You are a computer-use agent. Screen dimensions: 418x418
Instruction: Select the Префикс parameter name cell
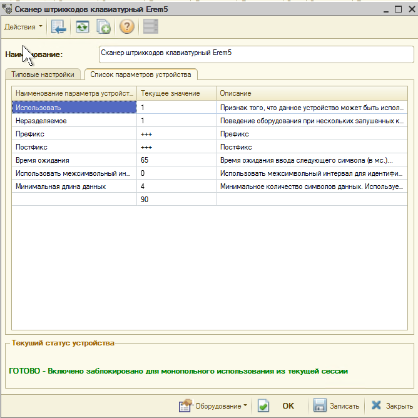[74, 134]
